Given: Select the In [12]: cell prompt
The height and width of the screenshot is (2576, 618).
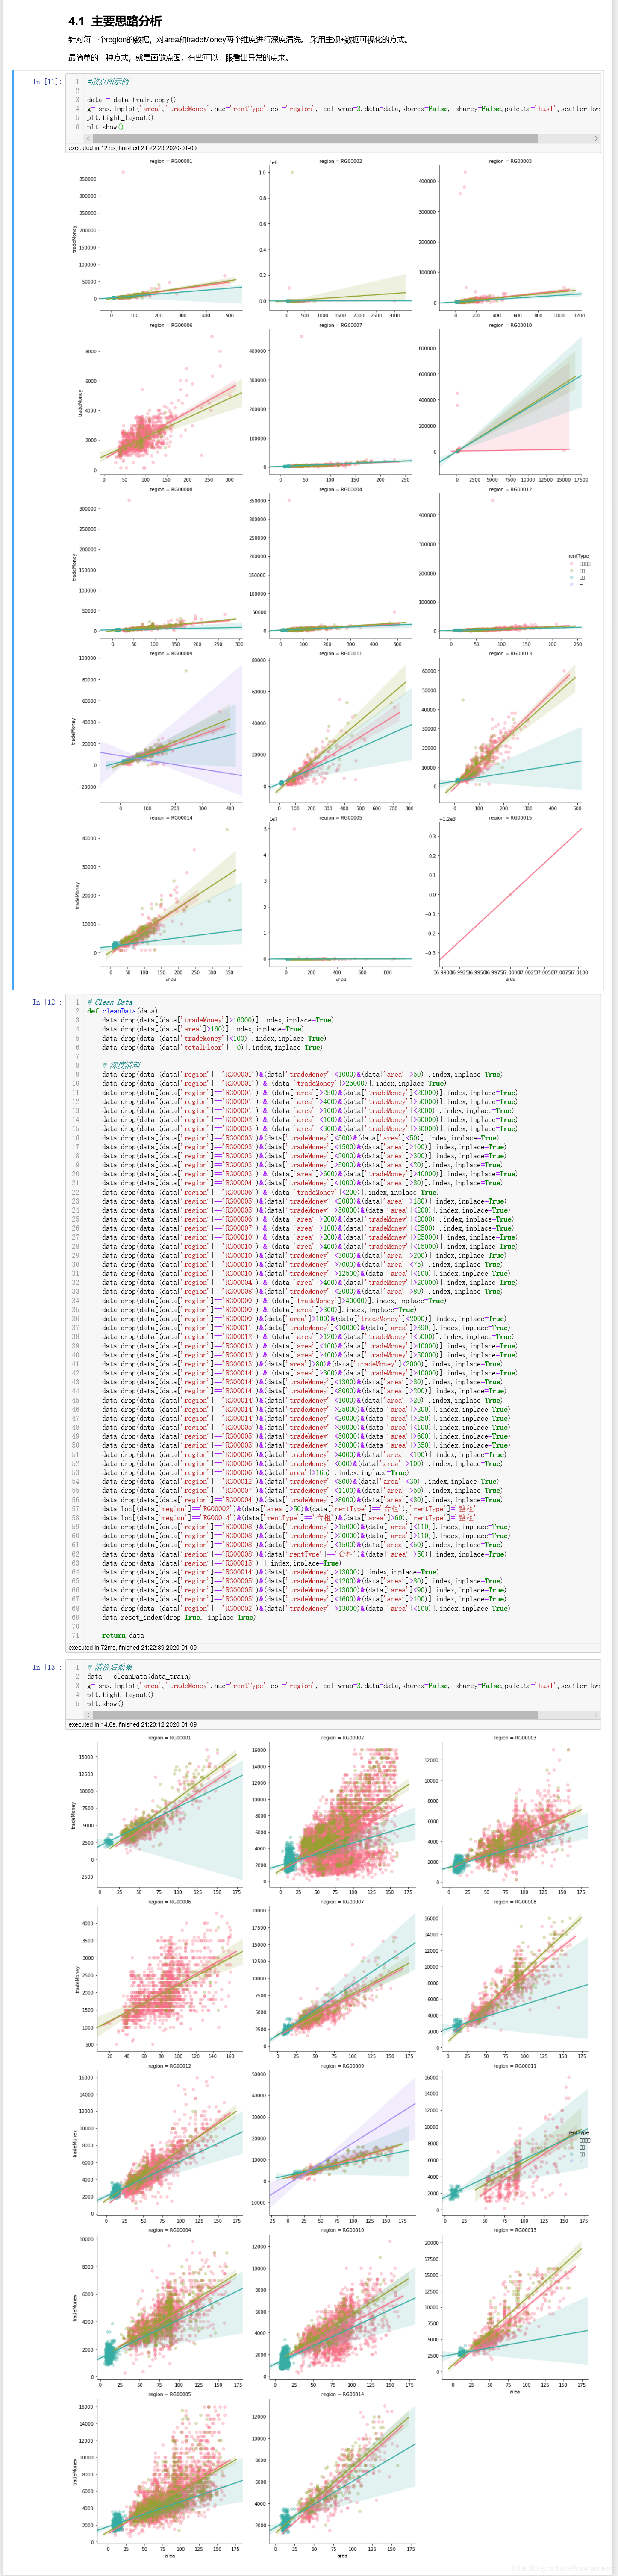Looking at the screenshot, I should click(46, 1001).
